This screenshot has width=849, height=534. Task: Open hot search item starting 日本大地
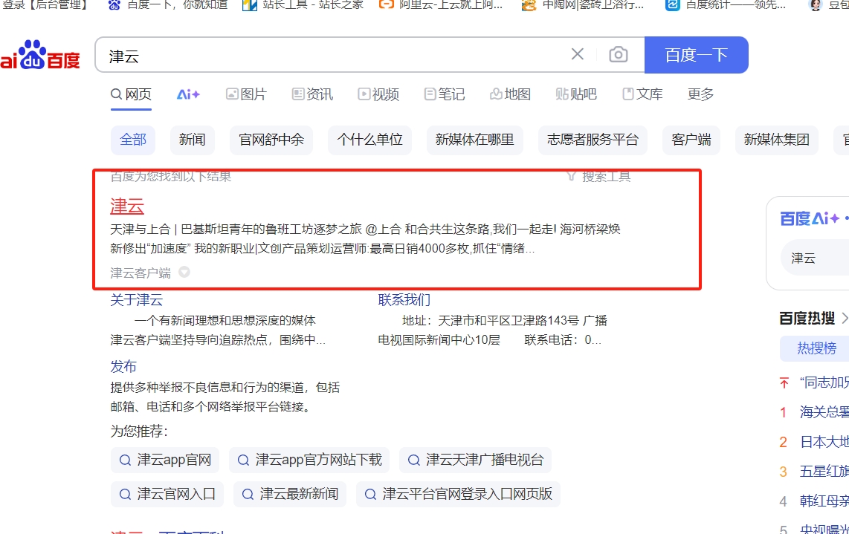(824, 442)
